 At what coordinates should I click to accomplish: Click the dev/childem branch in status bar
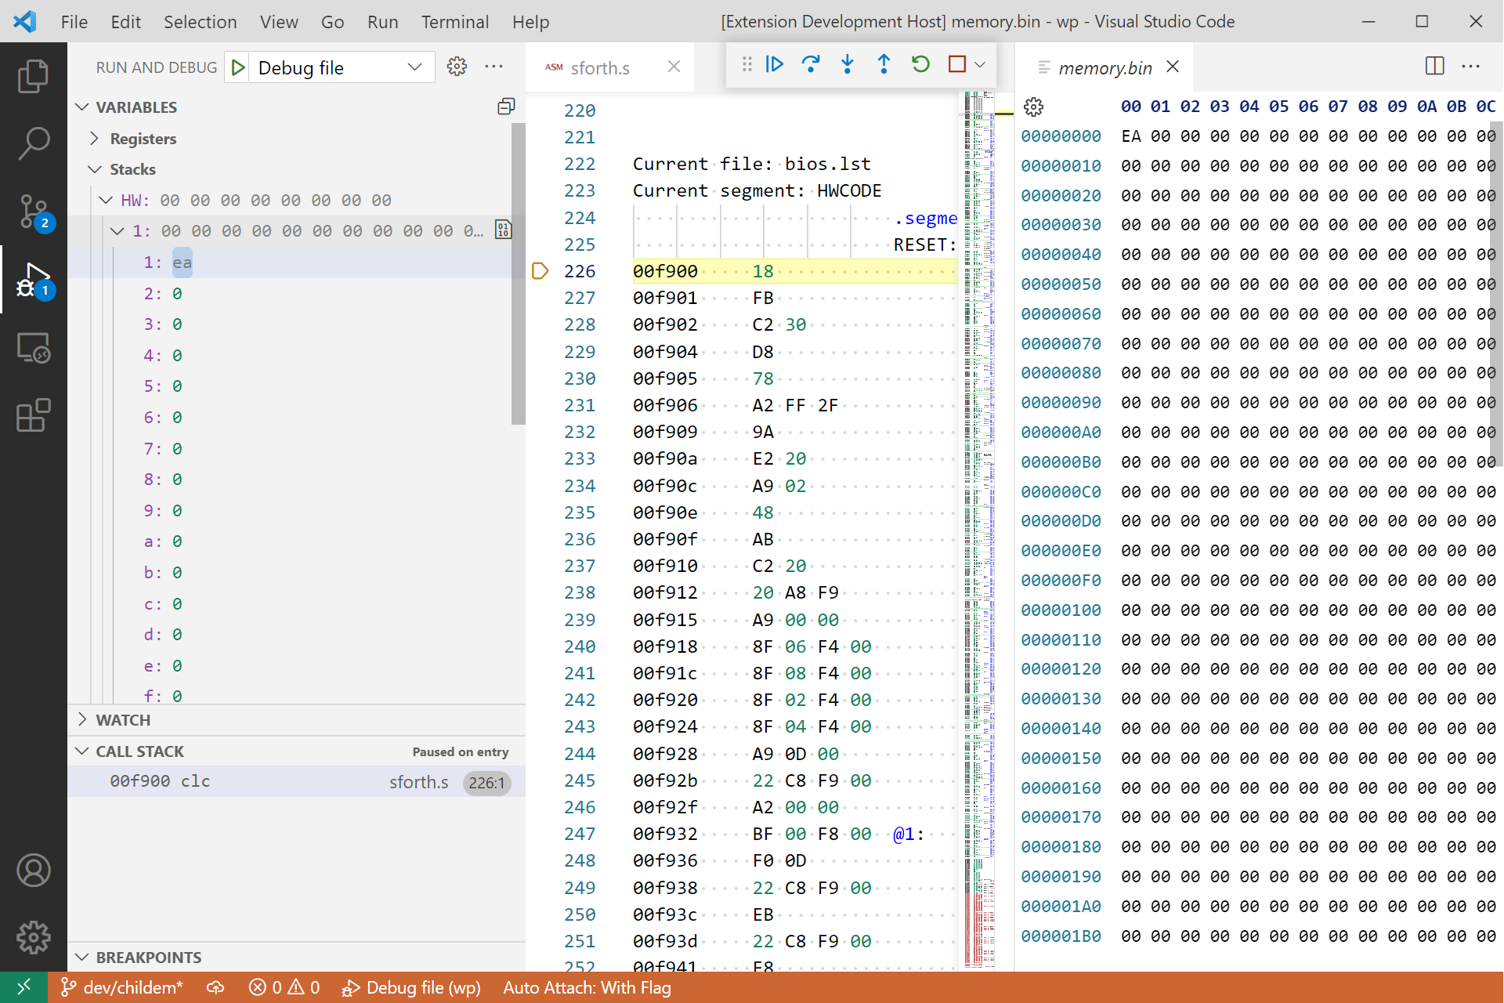[x=122, y=987]
